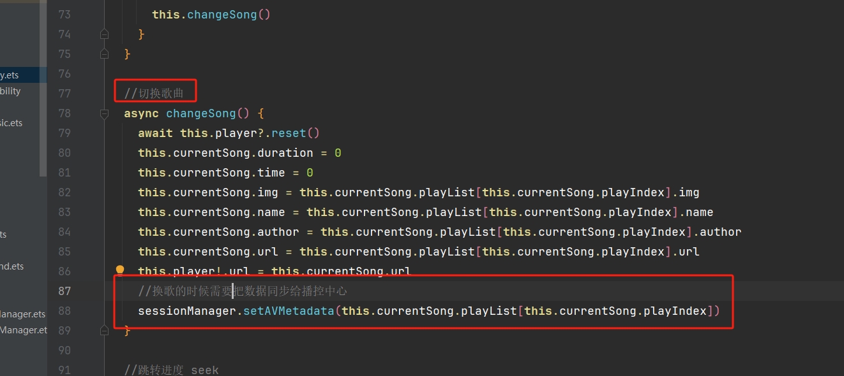Click line number 88 in the gutter
844x376 pixels.
pos(64,311)
